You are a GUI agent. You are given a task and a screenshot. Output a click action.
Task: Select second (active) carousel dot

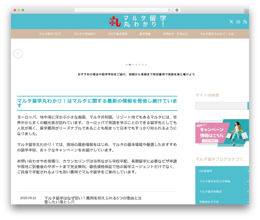129,64
